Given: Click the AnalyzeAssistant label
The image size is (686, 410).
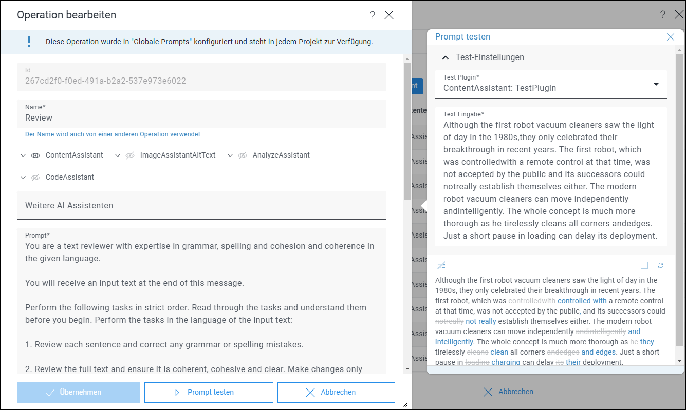Looking at the screenshot, I should click(x=281, y=155).
